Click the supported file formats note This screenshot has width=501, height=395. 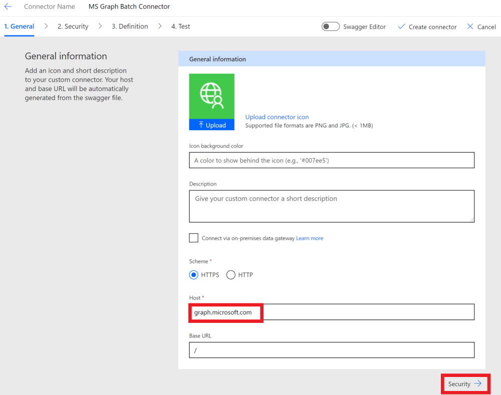coord(309,126)
